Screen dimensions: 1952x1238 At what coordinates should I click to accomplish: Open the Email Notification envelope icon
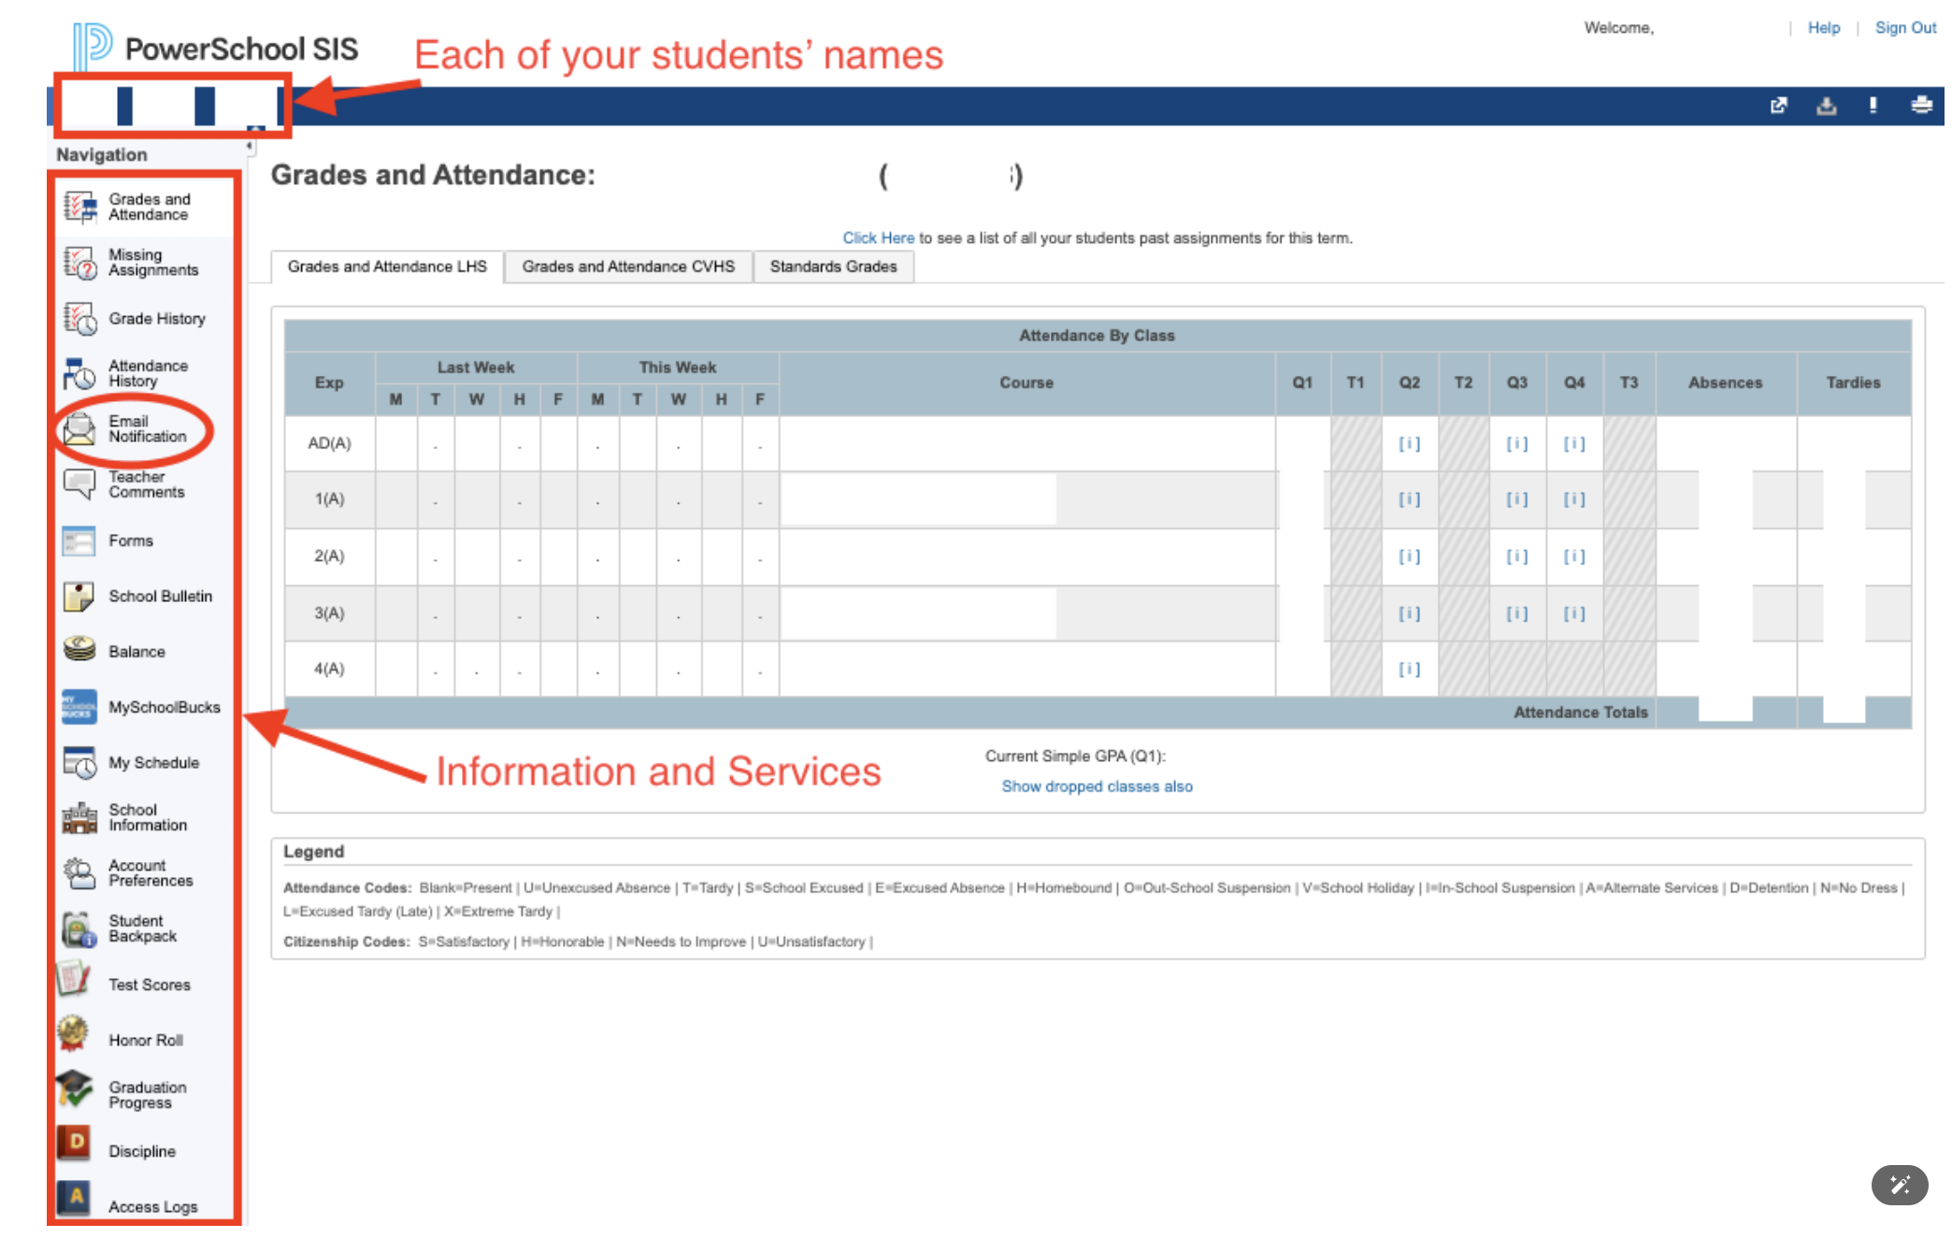pos(80,429)
